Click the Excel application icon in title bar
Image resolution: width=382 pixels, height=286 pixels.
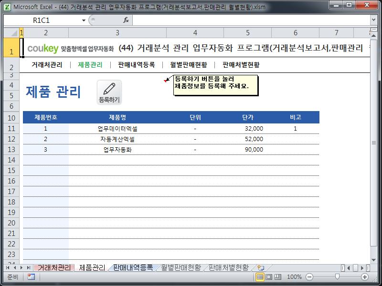[7, 7]
